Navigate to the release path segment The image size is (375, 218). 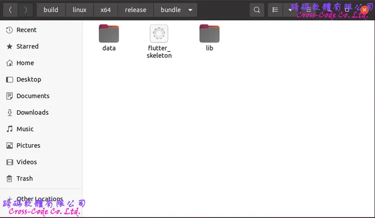click(x=136, y=10)
